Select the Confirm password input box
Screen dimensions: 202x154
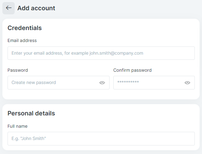click(x=154, y=83)
